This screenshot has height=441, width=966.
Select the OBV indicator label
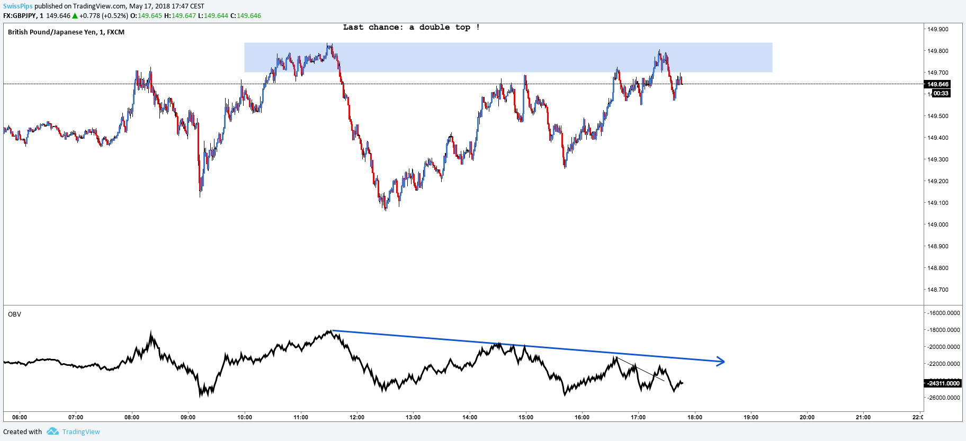(14, 314)
